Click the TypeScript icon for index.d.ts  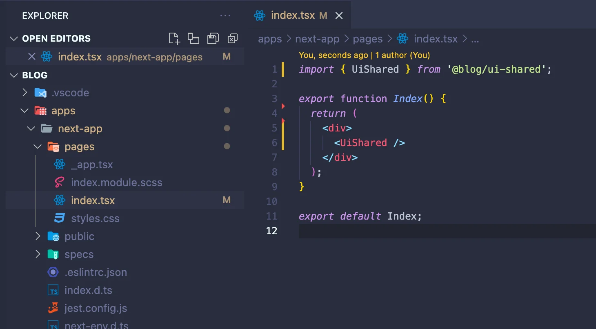coord(53,290)
